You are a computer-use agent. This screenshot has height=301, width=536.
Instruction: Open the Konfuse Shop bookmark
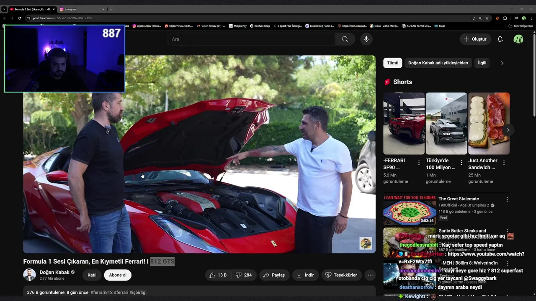(260, 26)
